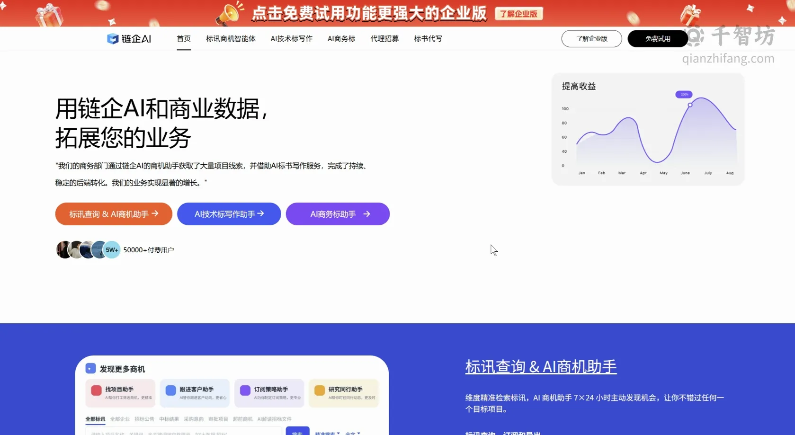Click 发现更多商机 blue square icon

coord(90,369)
